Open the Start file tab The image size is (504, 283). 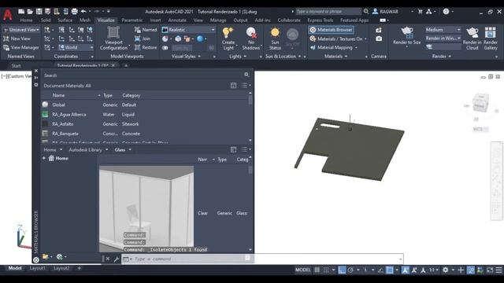[16, 66]
